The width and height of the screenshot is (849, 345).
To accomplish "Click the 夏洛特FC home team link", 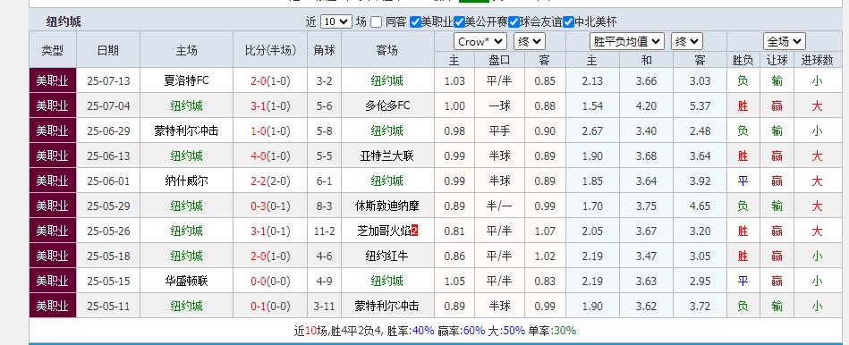I will pyautogui.click(x=186, y=80).
